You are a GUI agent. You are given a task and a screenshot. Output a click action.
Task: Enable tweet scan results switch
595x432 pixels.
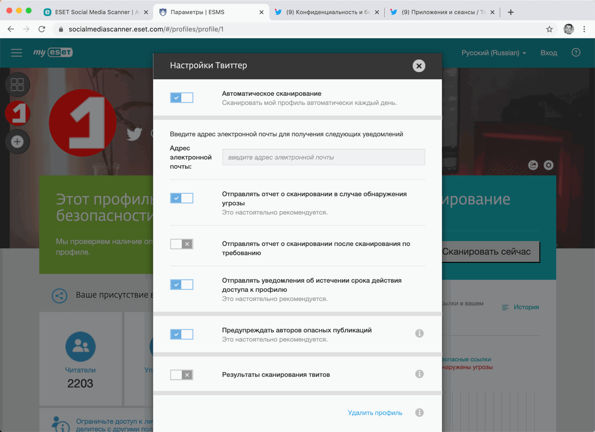(182, 374)
